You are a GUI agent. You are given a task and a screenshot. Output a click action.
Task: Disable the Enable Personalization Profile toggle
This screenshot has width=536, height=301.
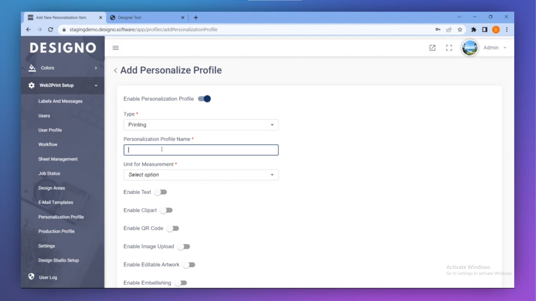pyautogui.click(x=204, y=99)
